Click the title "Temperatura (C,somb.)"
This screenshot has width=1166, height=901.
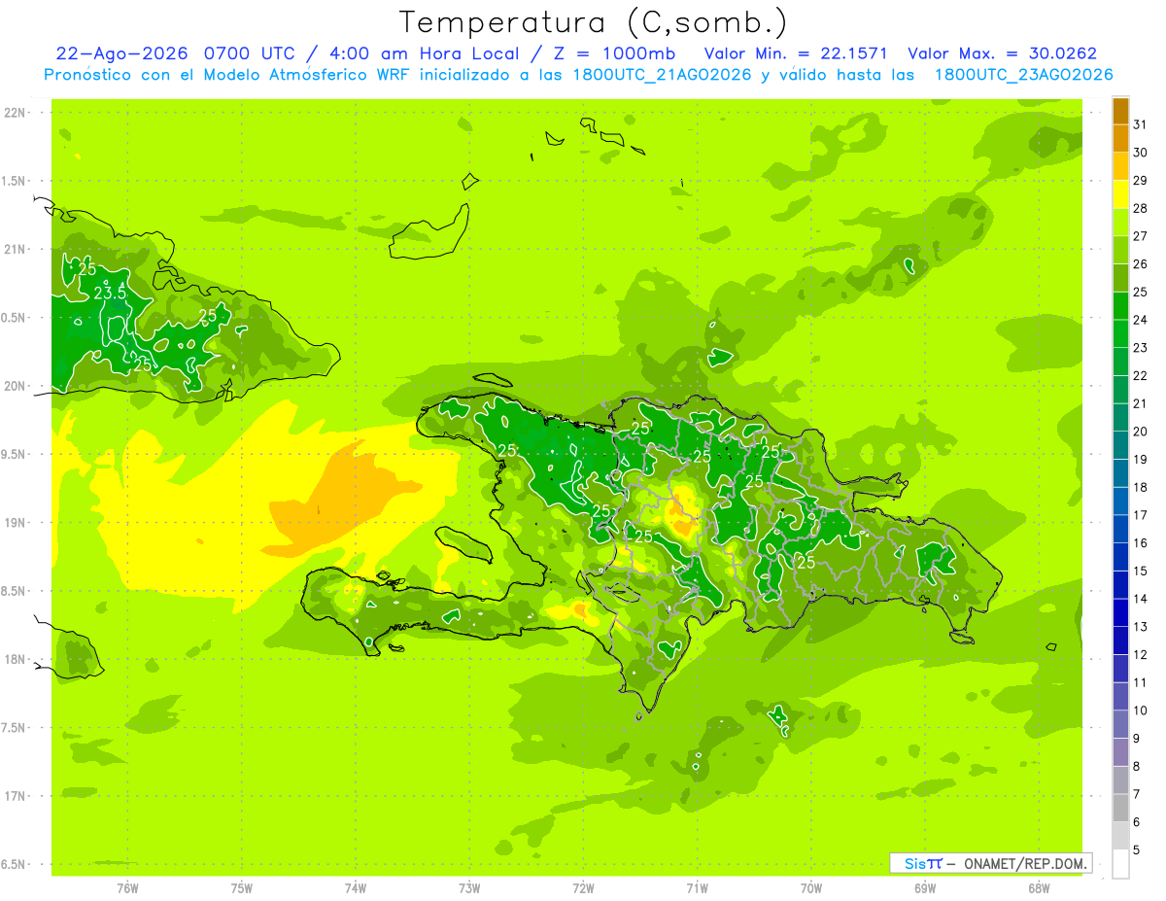pyautogui.click(x=593, y=22)
